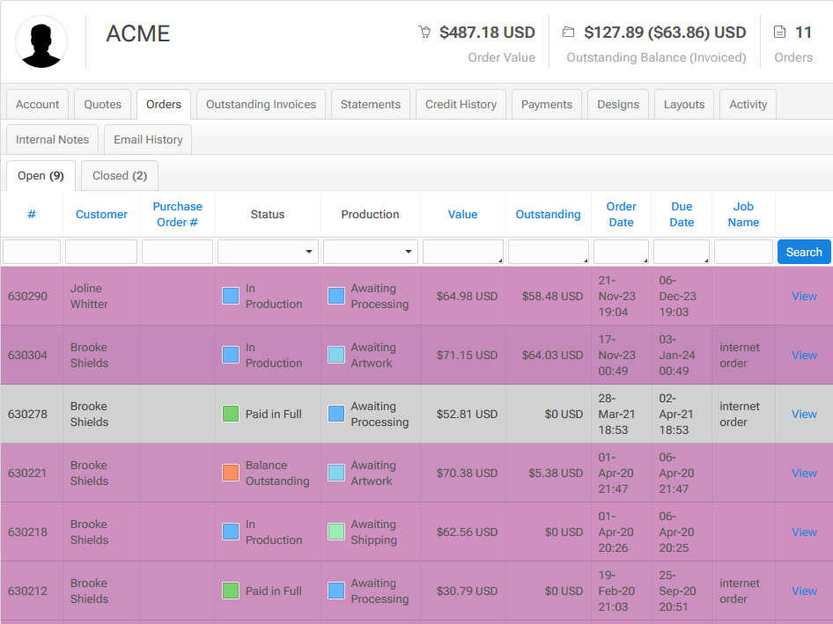The image size is (833, 624).
Task: Click the ACME customer avatar image
Action: pyautogui.click(x=41, y=41)
